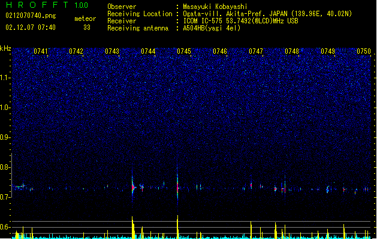Pick the 0746 time marker
Image resolution: width=377 pixels, height=239 pixels.
pos(220,51)
